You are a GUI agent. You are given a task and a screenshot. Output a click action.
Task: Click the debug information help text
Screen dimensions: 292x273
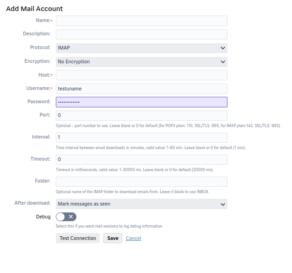[109, 226]
